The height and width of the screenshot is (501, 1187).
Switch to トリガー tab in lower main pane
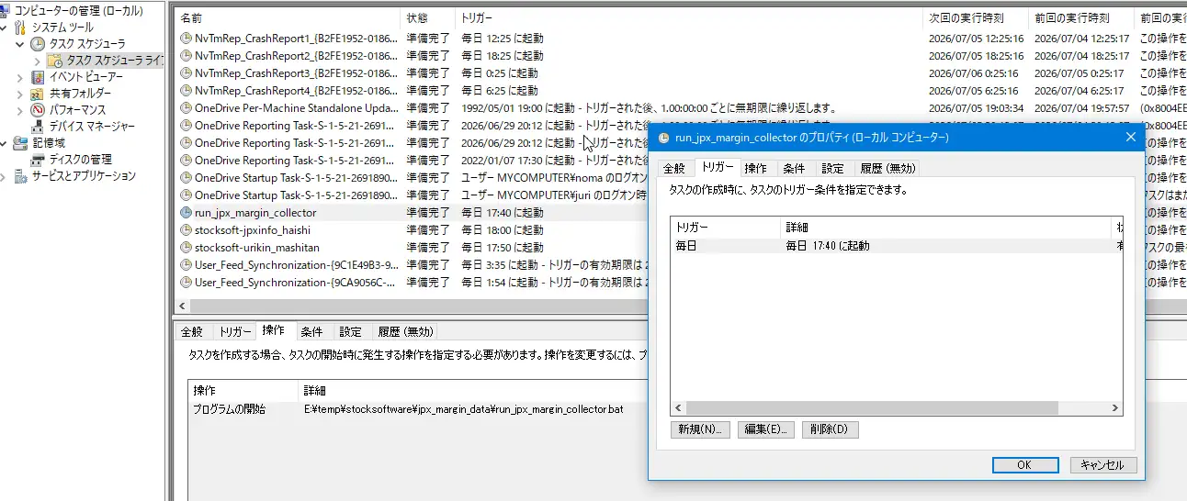(x=235, y=332)
